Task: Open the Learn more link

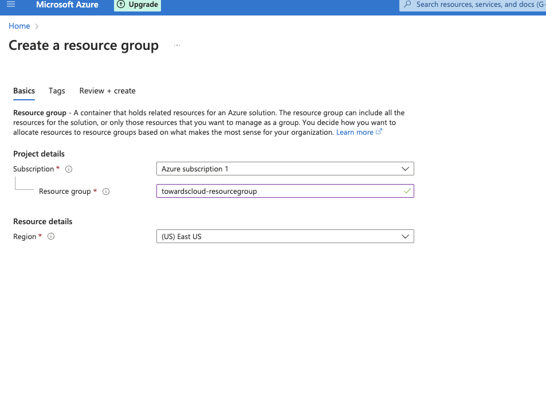Action: 355,132
